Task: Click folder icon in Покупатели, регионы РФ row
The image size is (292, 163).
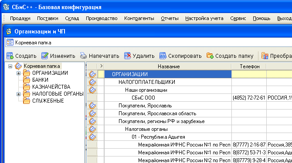Action: tap(92, 121)
